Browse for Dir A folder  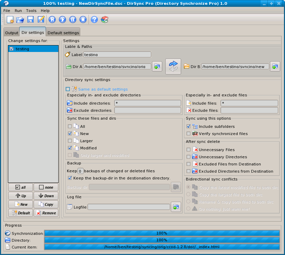tap(157, 66)
